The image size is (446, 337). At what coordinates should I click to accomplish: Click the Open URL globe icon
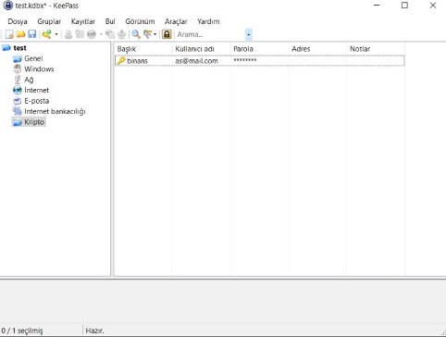[92, 34]
